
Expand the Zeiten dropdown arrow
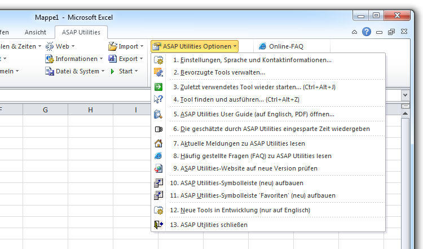click(x=39, y=46)
